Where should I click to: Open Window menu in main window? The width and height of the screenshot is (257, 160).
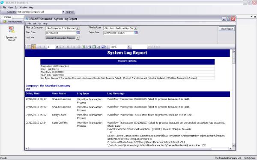(24, 7)
